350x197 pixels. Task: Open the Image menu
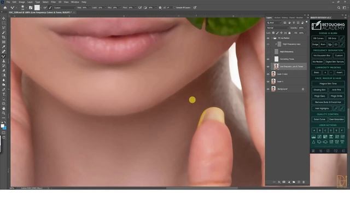click(22, 2)
